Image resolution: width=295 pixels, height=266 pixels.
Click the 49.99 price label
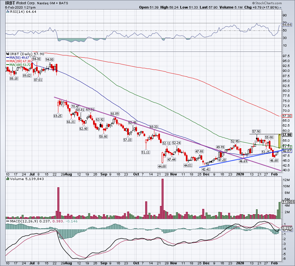click(x=220, y=147)
